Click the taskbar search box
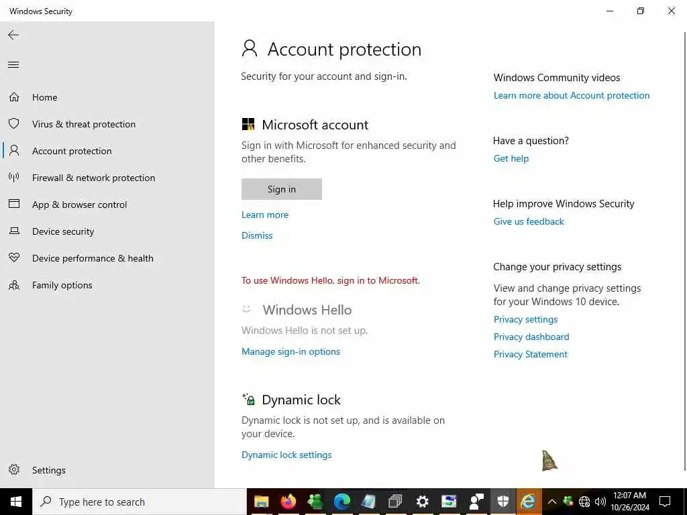687x515 pixels. pos(140,502)
